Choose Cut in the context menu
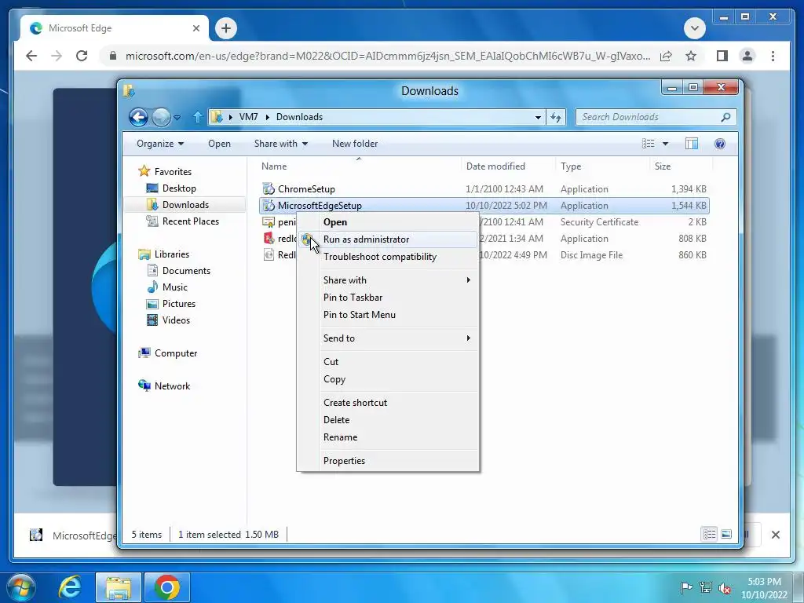Viewport: 804px width, 603px height. (388, 362)
